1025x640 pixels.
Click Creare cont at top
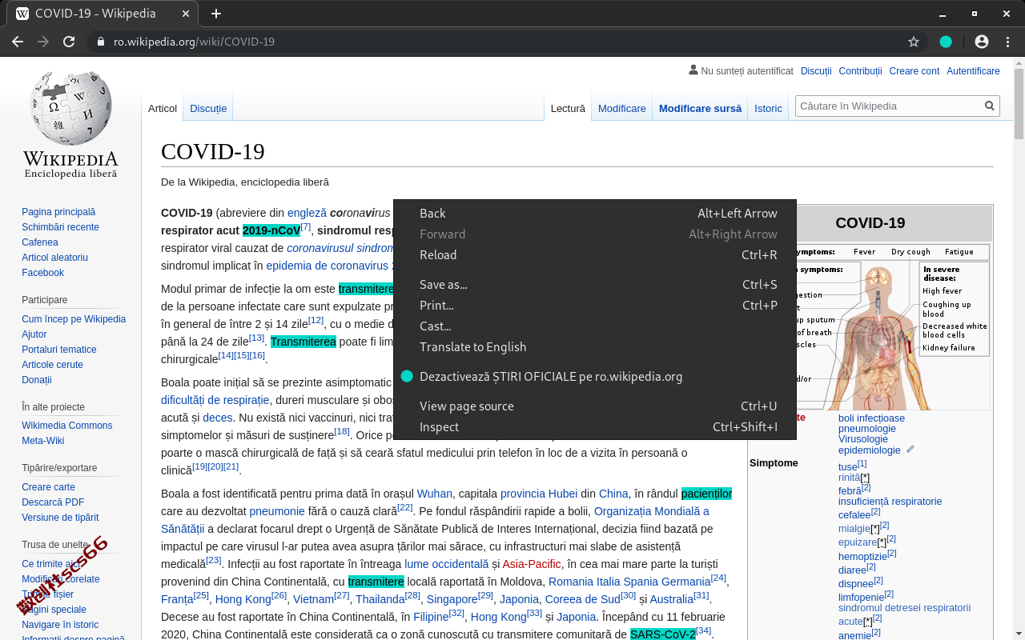914,71
